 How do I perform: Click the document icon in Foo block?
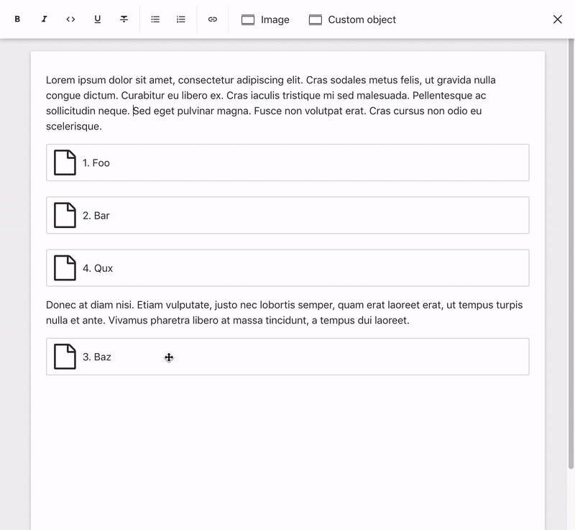(x=65, y=163)
